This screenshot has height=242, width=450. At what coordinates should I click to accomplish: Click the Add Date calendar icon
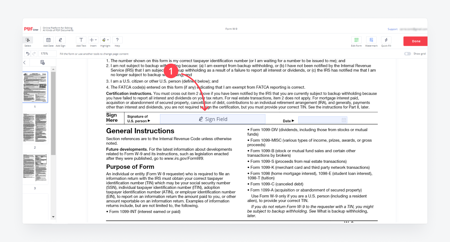click(48, 40)
